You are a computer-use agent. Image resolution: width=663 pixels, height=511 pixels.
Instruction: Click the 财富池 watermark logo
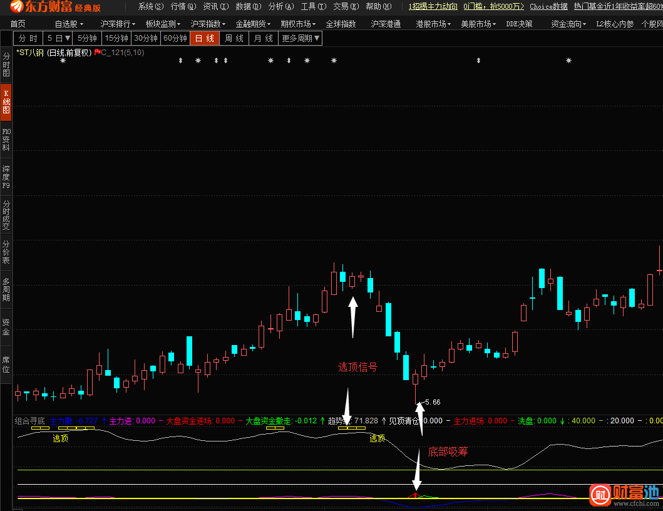(624, 494)
